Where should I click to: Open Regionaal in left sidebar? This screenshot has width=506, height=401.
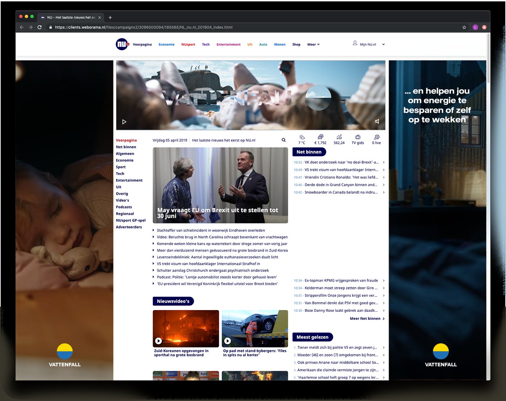coord(125,214)
